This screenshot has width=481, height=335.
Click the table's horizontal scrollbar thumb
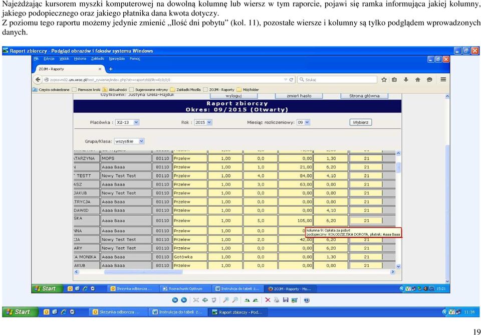(x=143, y=272)
